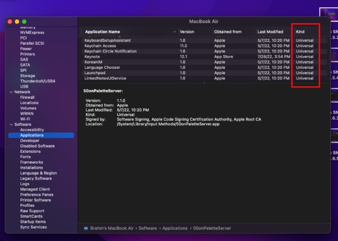Click the sort arrow in Application Name header
The height and width of the screenshot is (241, 338).
(175, 32)
